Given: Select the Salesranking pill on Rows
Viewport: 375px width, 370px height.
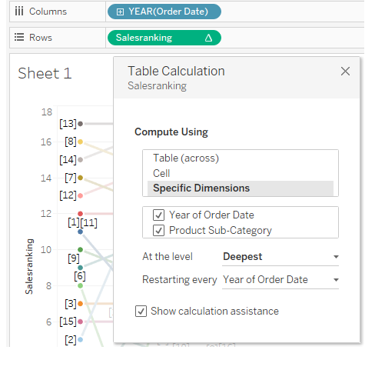Looking at the screenshot, I should [164, 38].
